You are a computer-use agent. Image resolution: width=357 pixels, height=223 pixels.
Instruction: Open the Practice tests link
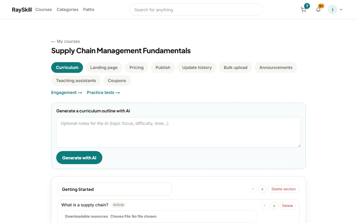103,92
